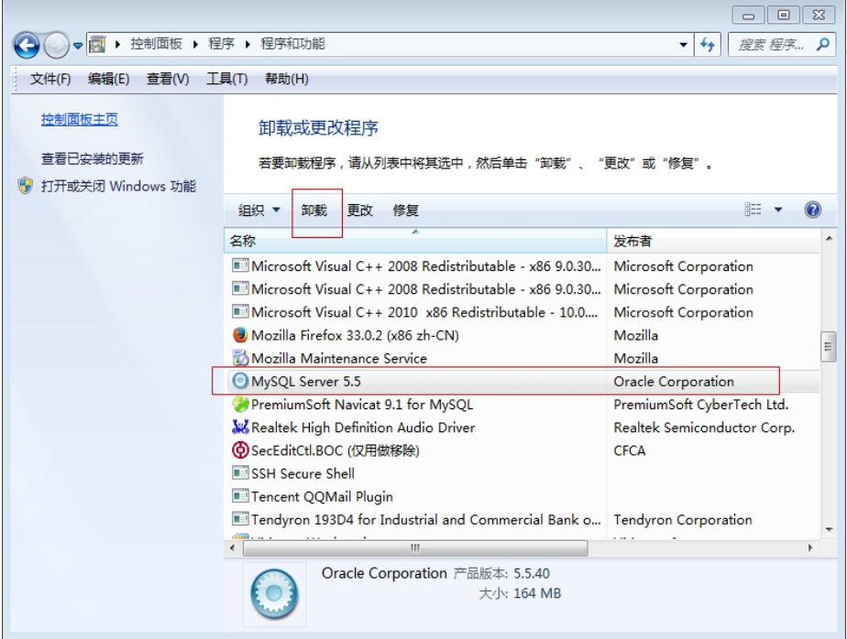Screen dimensions: 847x639
Task: Expand the arrow before 程序和功能 in the breadcrumb
Action: pyautogui.click(x=247, y=44)
